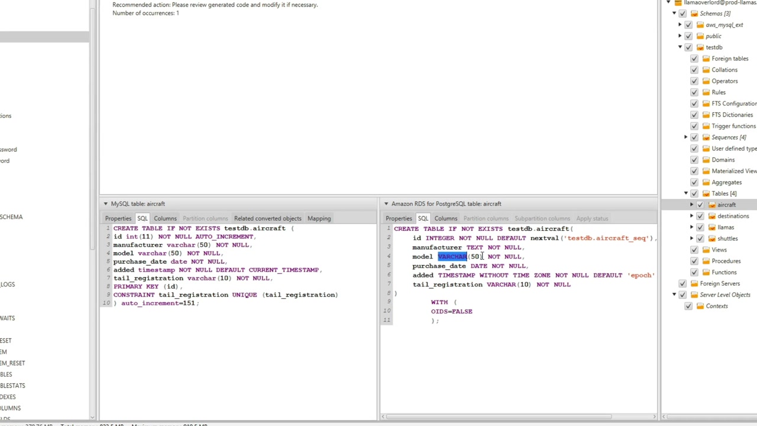Click the Foreign tables folder icon
The height and width of the screenshot is (426, 757).
pyautogui.click(x=706, y=59)
